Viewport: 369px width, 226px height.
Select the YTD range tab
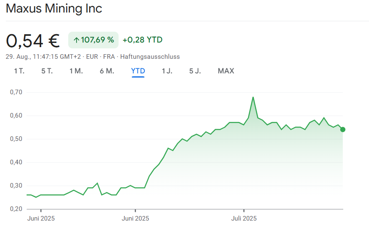(138, 71)
